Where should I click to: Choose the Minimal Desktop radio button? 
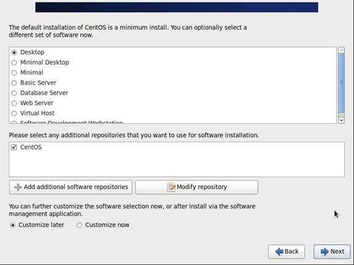click(x=14, y=62)
